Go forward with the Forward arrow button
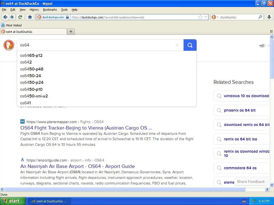274x205 pixels. click(x=12, y=17)
